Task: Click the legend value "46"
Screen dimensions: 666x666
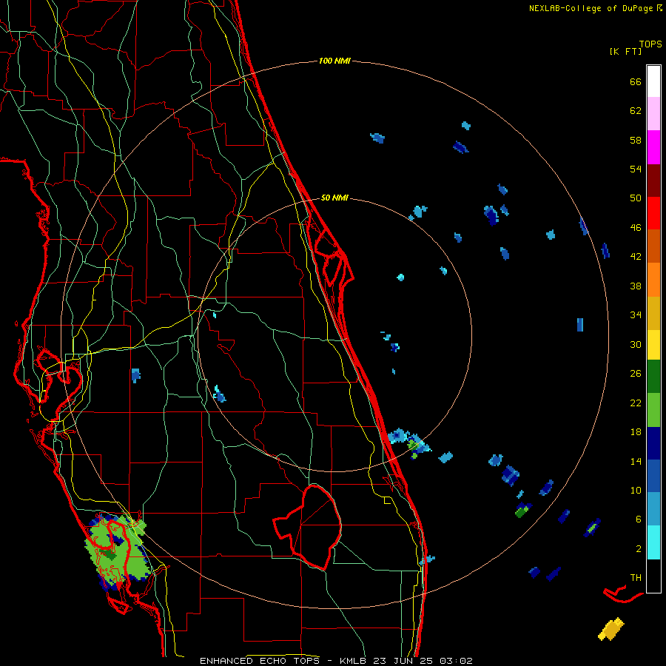Action: (x=636, y=228)
